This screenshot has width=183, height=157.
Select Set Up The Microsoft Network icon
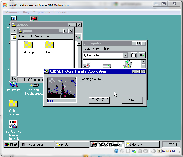tap(13, 130)
